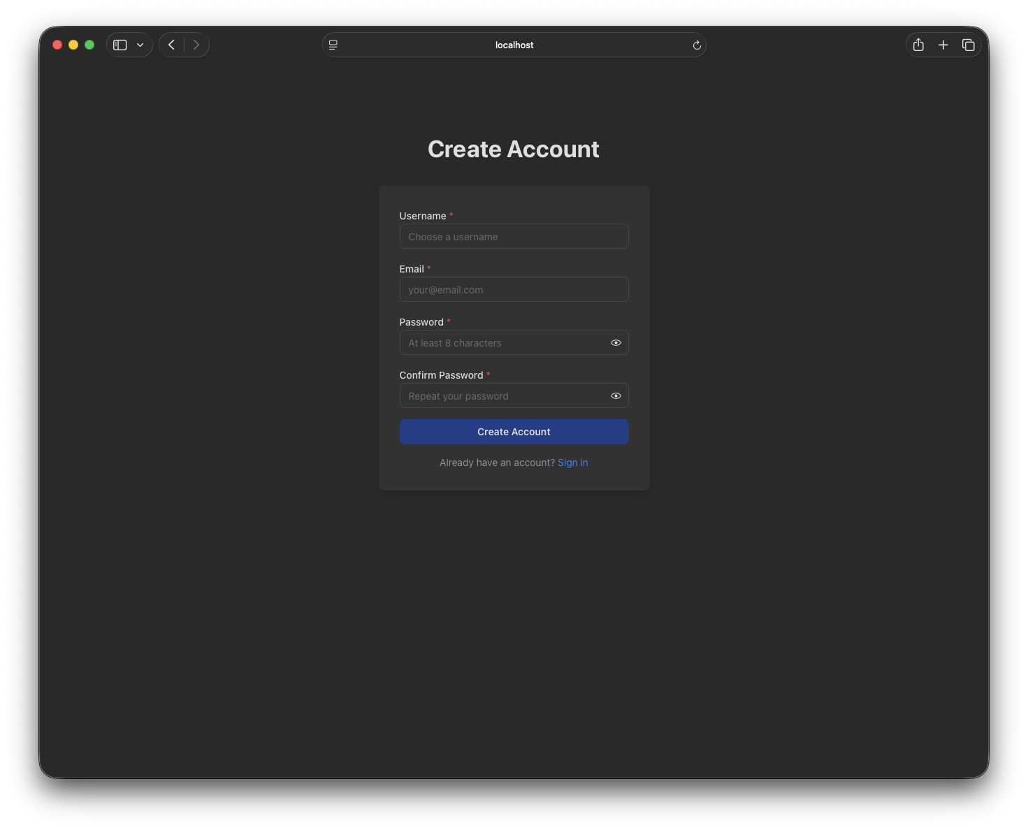
Task: Go back to the previous page
Action: (171, 45)
